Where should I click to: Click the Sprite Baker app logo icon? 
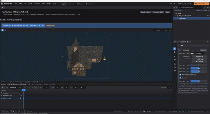tap(2, 4)
